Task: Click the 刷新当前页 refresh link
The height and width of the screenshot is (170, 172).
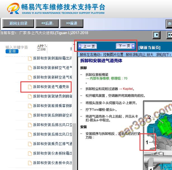Action: tap(149, 48)
